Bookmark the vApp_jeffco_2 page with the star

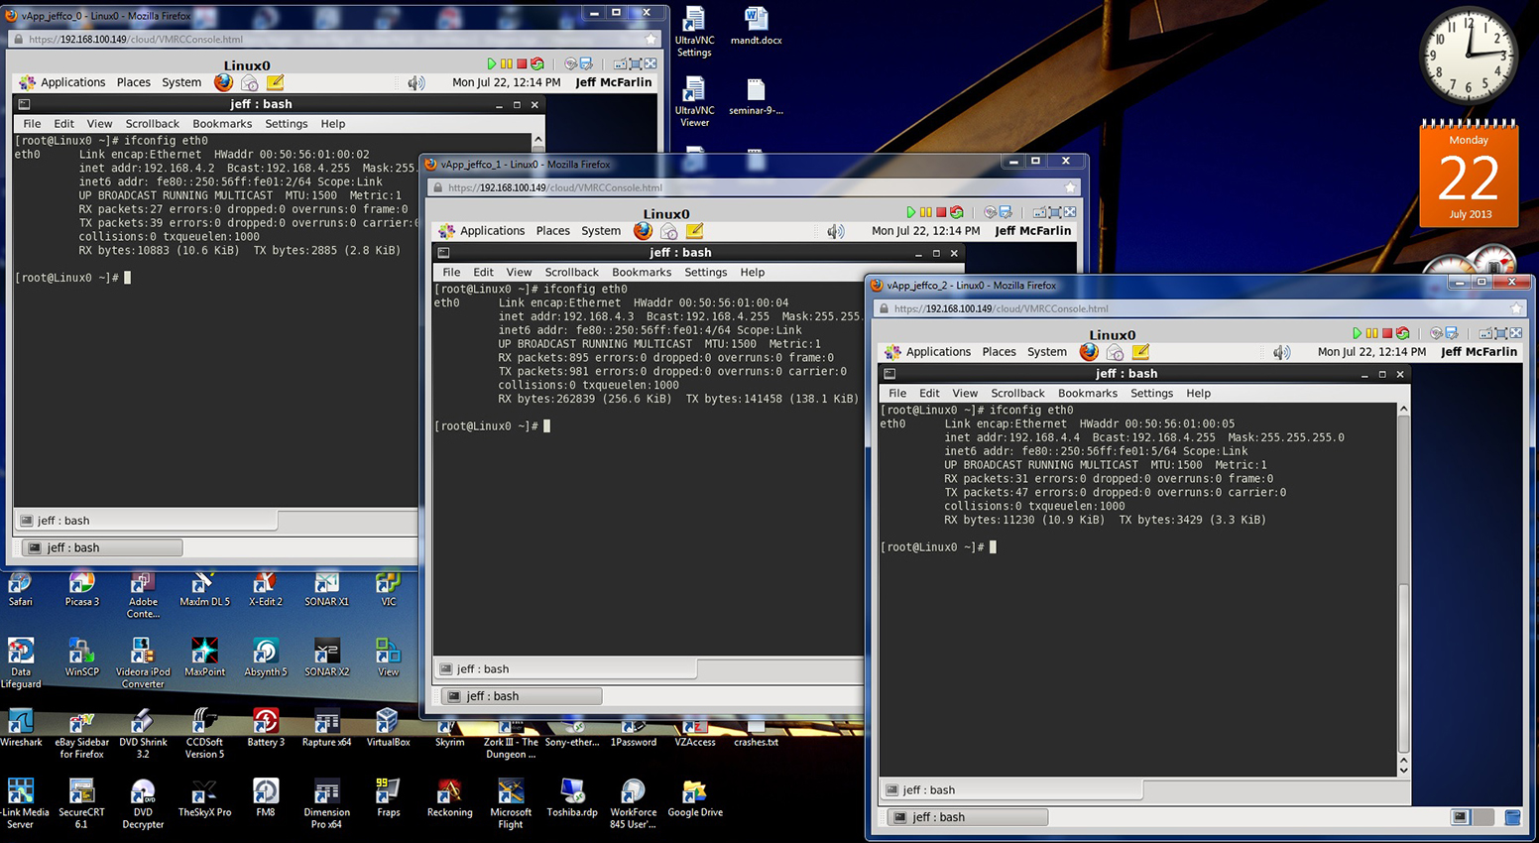1515,308
